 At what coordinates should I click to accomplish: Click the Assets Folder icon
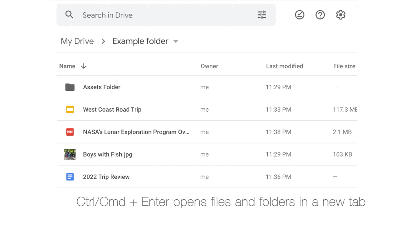click(70, 87)
